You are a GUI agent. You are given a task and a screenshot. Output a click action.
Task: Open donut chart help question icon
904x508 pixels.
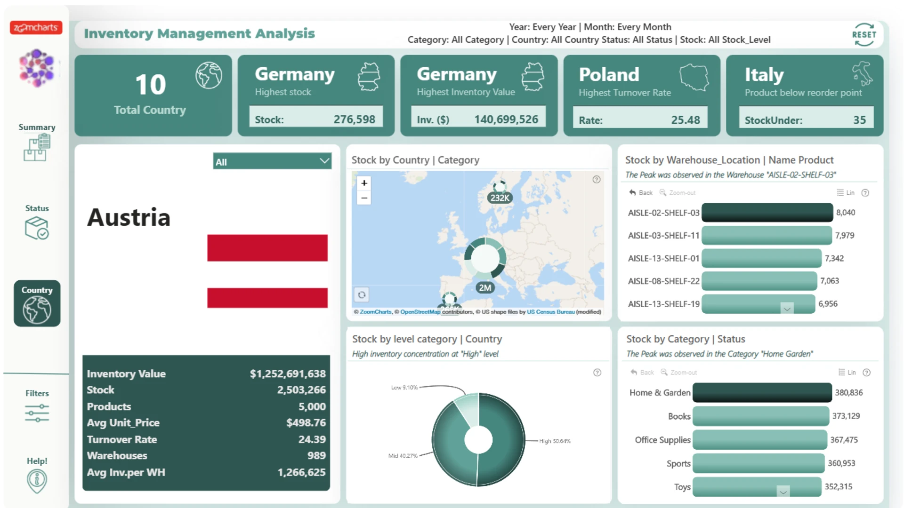[x=597, y=373]
